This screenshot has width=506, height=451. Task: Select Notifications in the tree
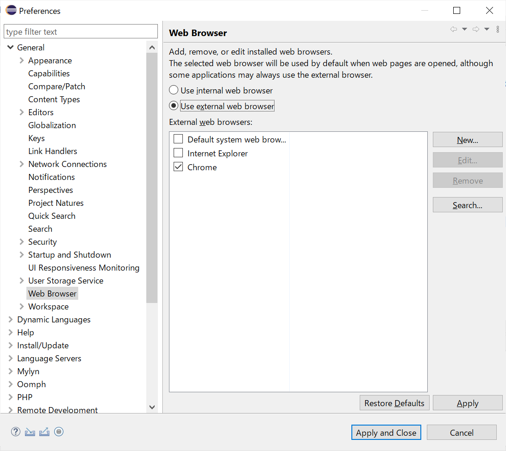[52, 177]
